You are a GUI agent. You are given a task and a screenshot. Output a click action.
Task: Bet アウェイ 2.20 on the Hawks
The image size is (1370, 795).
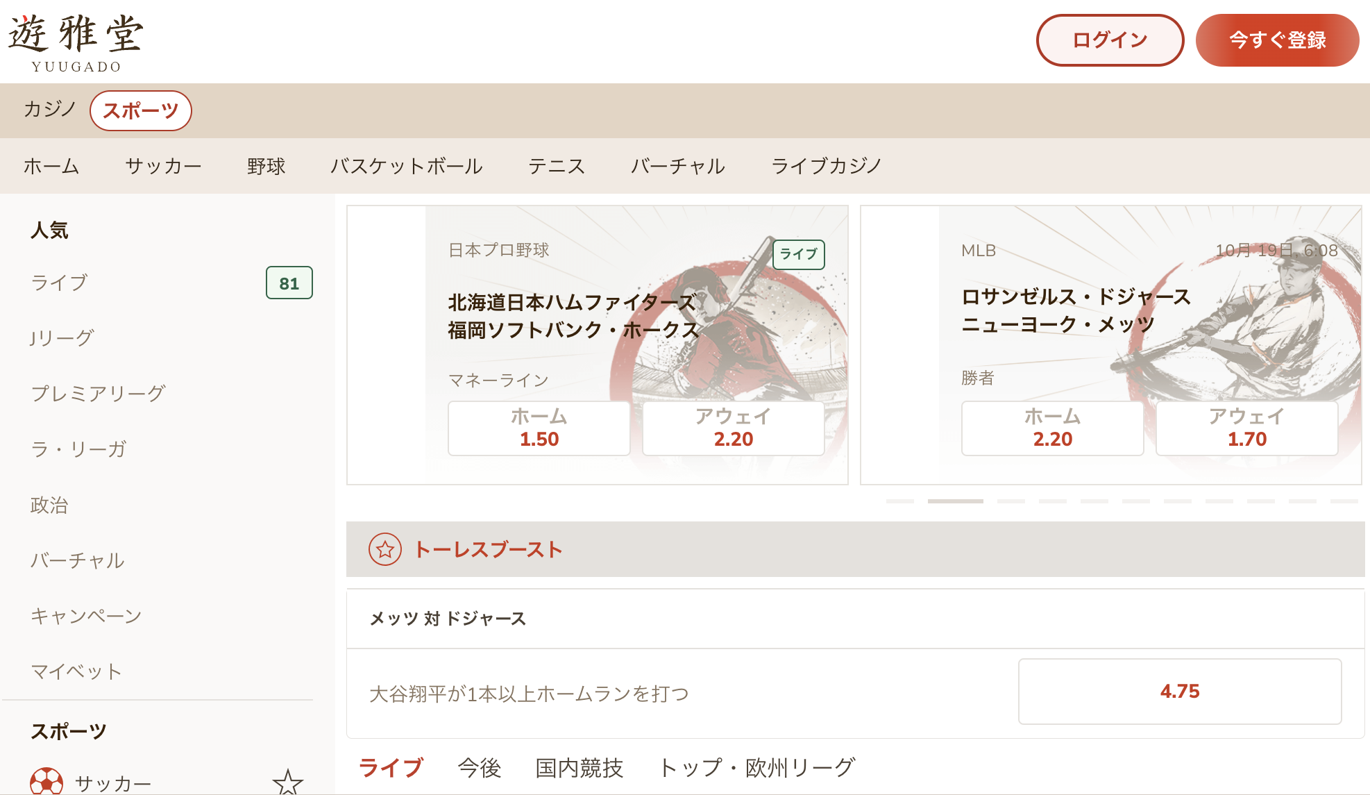pyautogui.click(x=734, y=428)
